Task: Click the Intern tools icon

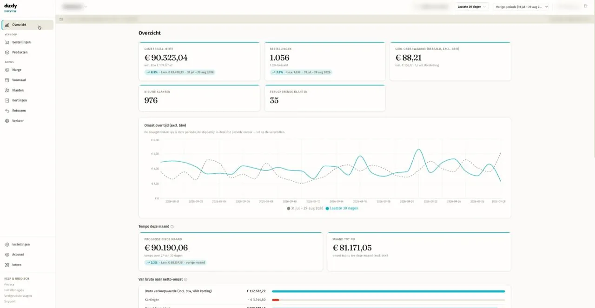Action: 7,265
